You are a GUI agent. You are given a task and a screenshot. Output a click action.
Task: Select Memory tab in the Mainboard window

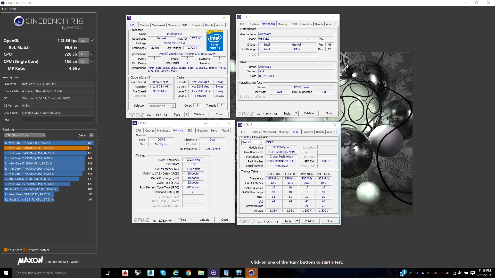[x=283, y=24]
